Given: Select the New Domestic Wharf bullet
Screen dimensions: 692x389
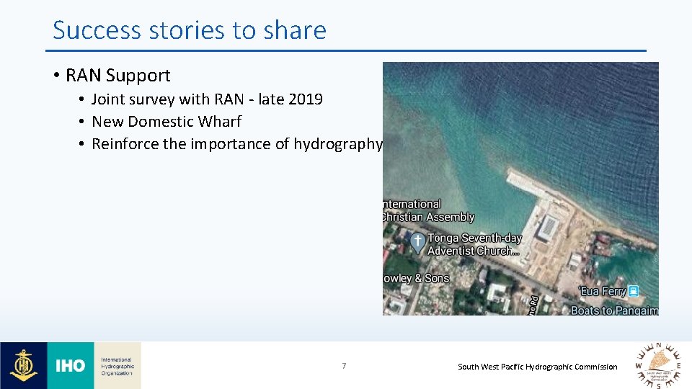Looking at the screenshot, I should (167, 121).
